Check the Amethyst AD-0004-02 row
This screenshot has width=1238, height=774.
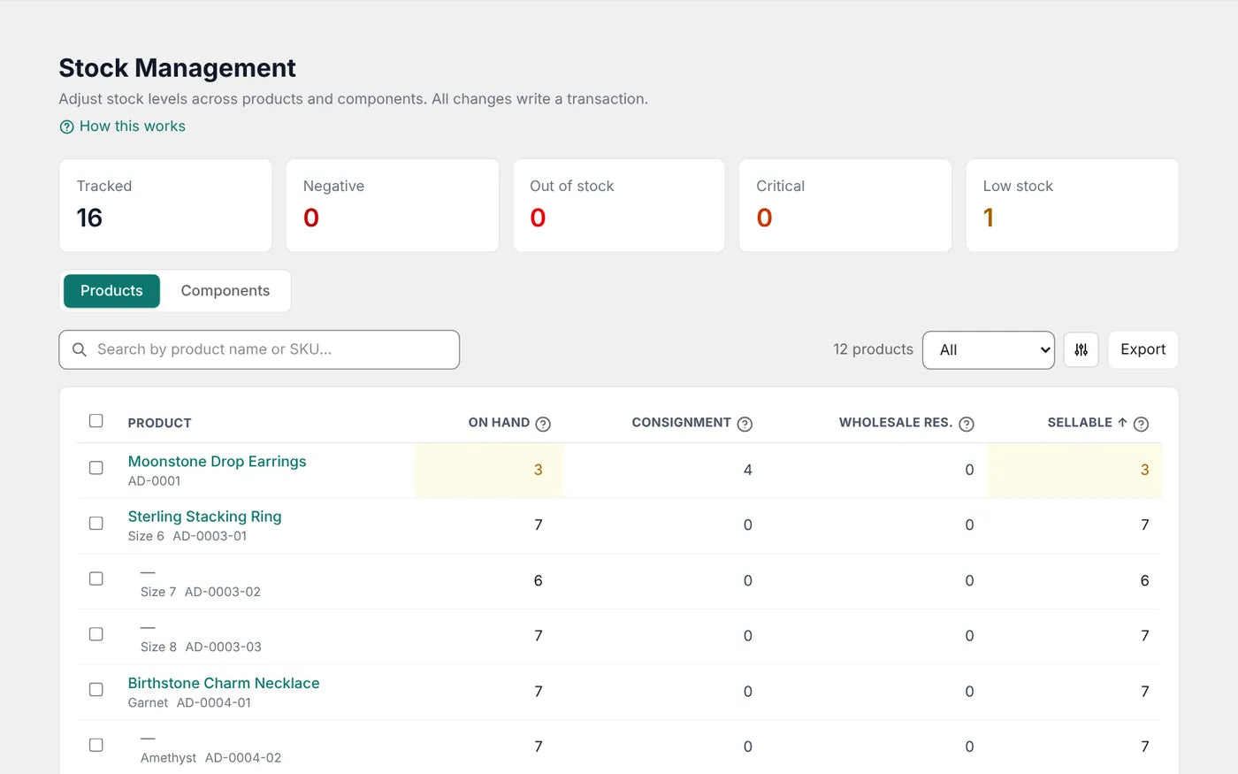coord(96,745)
